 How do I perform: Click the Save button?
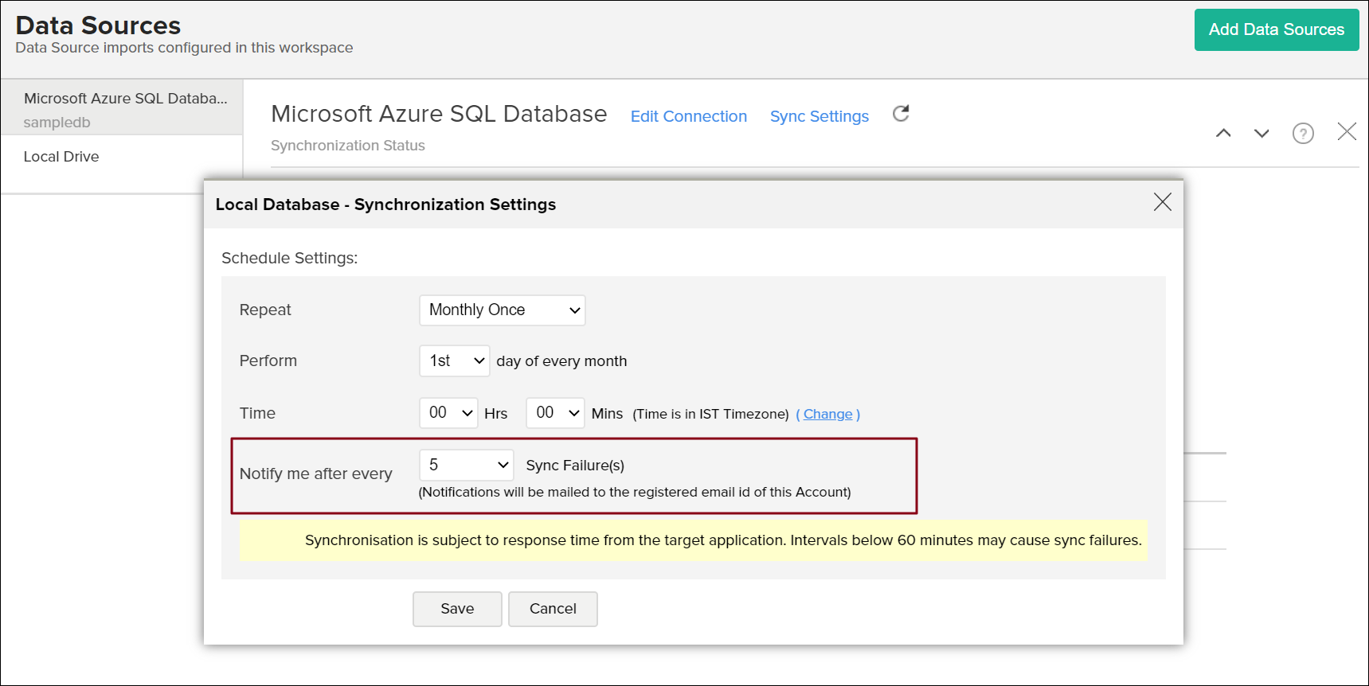[x=457, y=609]
